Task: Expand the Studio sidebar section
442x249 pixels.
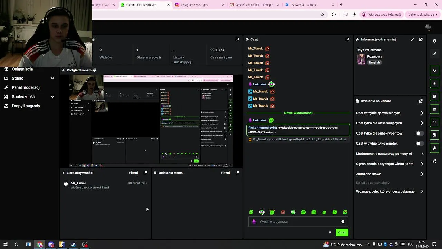Action: [52, 78]
